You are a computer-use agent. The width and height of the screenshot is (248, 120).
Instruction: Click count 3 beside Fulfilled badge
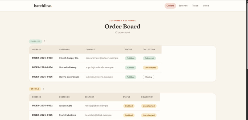(45, 42)
